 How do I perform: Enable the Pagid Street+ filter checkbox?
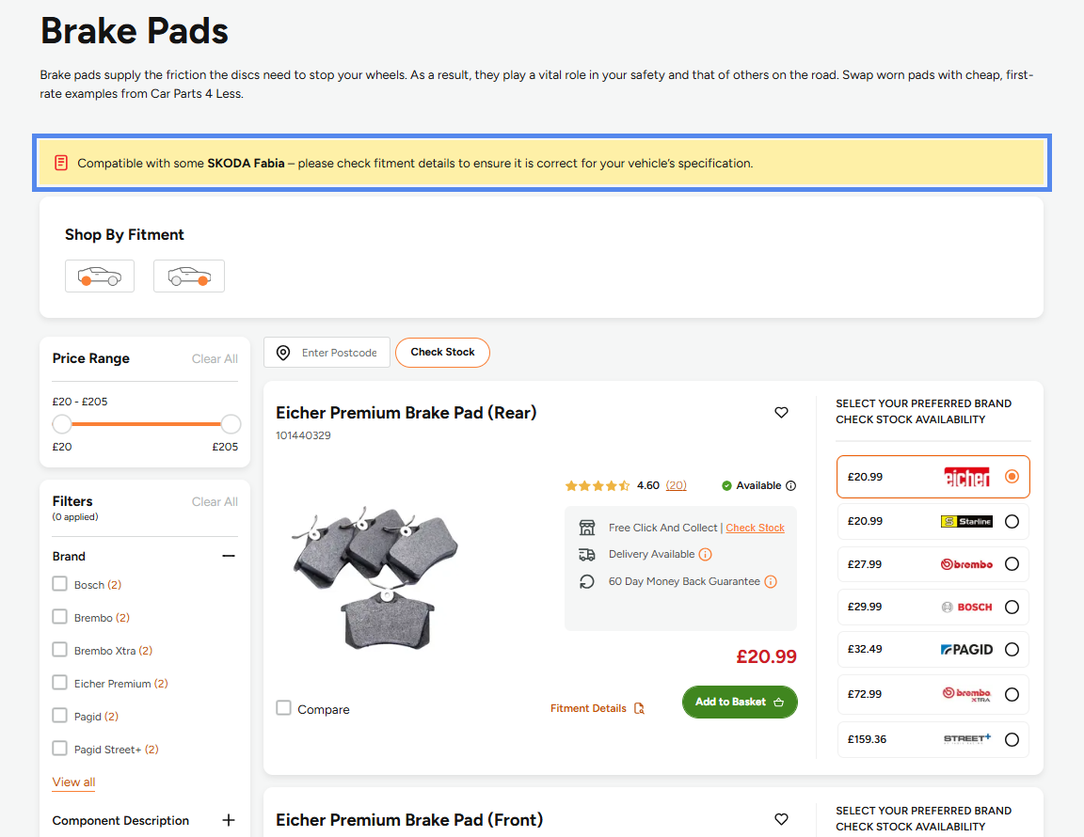tap(60, 749)
